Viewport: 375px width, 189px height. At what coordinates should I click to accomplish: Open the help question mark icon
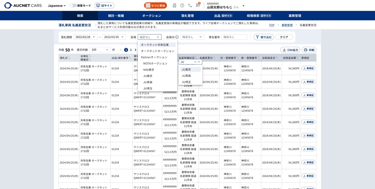click(182, 6)
